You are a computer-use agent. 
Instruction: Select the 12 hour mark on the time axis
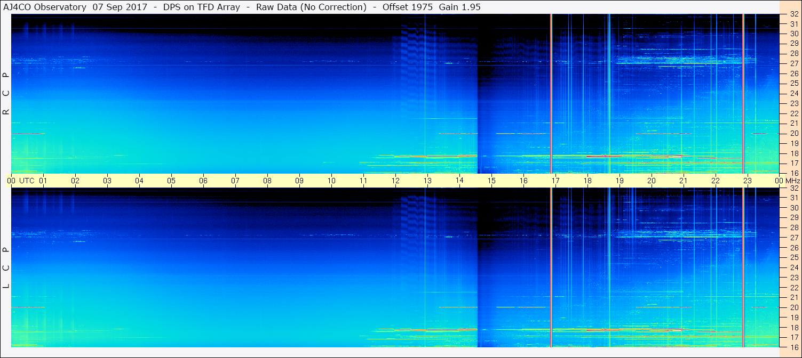click(x=395, y=181)
